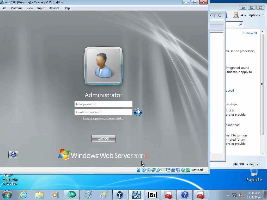
Task: Click the mouse integration globe icon in status bar
Action: pyautogui.click(x=183, y=170)
